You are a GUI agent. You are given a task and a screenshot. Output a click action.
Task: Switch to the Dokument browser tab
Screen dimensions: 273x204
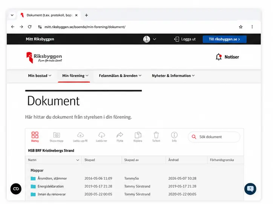(x=49, y=15)
